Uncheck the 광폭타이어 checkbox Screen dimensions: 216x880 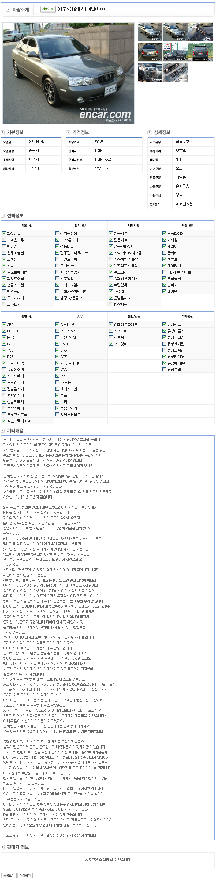click(x=165, y=234)
